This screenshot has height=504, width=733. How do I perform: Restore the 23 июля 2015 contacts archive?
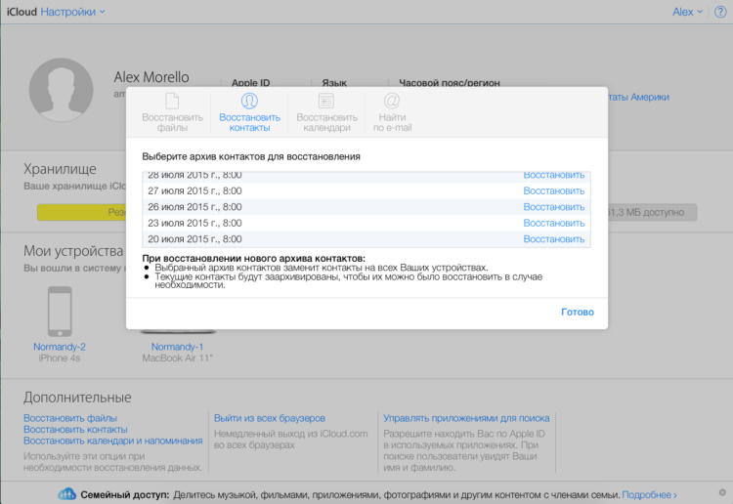pyautogui.click(x=553, y=223)
